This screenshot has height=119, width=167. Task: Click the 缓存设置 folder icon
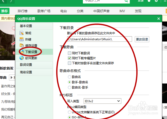22,45
